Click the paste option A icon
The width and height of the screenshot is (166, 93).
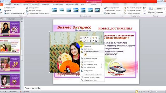85,55
